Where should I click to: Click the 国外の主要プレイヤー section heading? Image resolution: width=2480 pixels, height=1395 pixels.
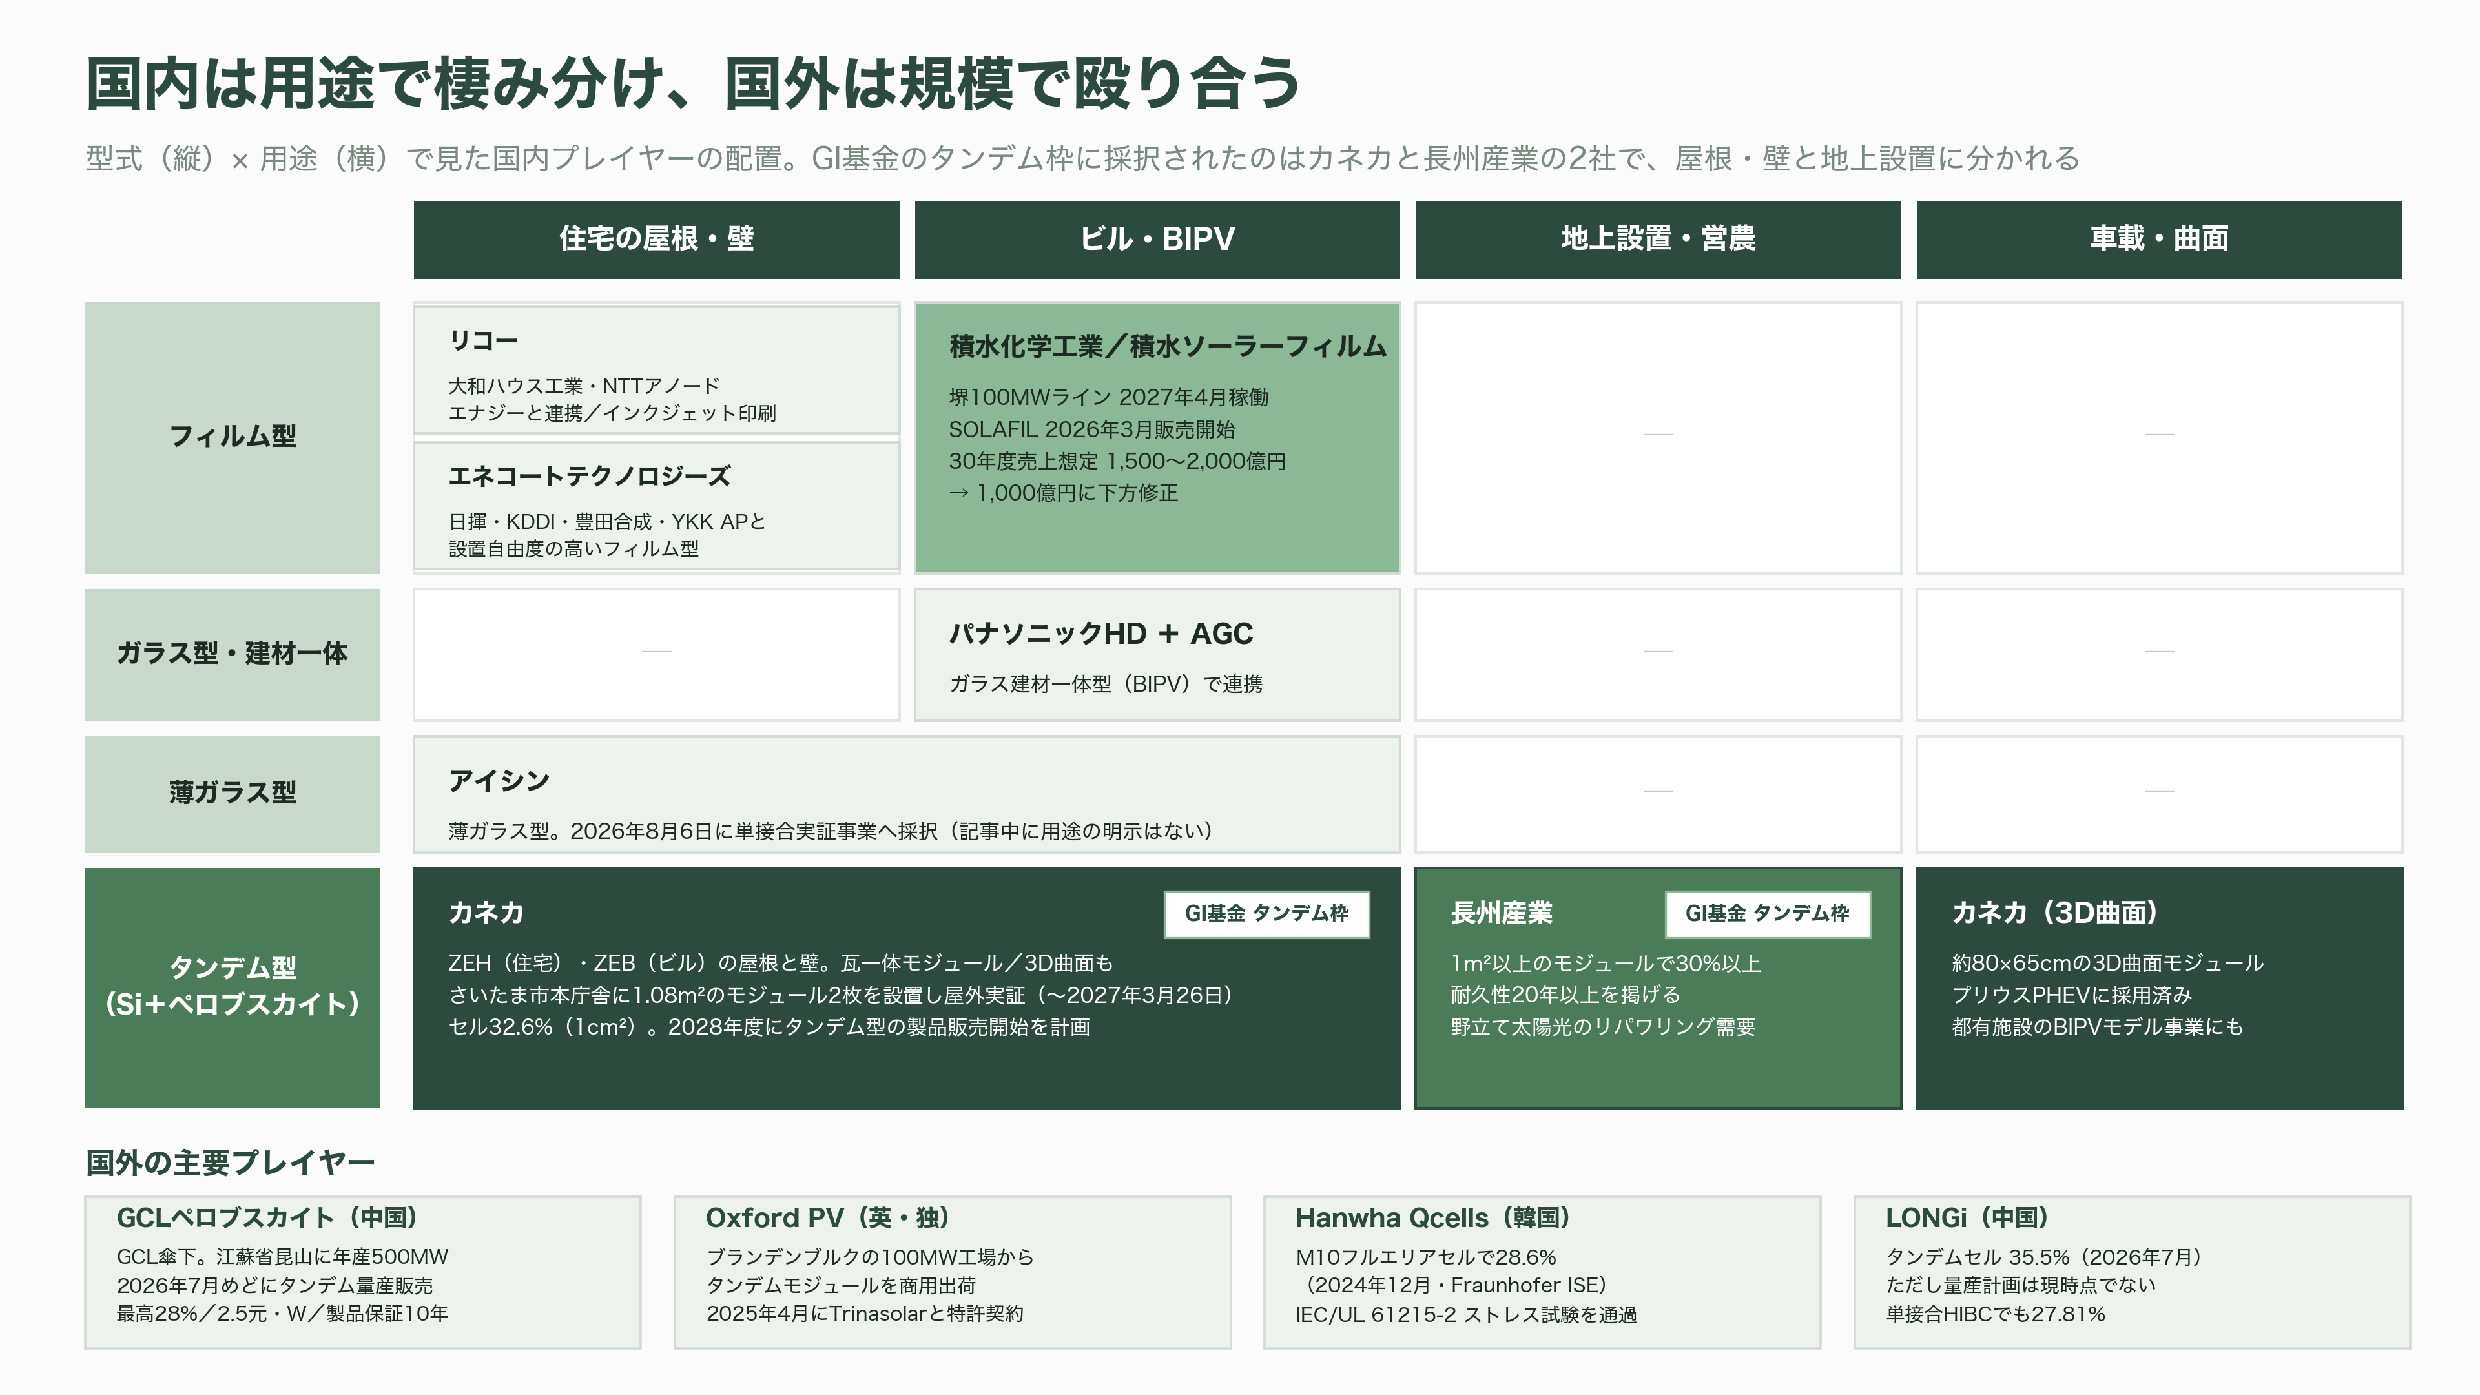click(x=230, y=1163)
